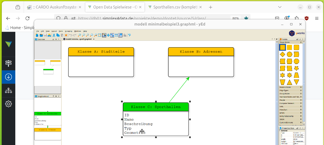Open the Edit menu in yEd
Viewport: 324px width, 145px height.
tap(42, 31)
